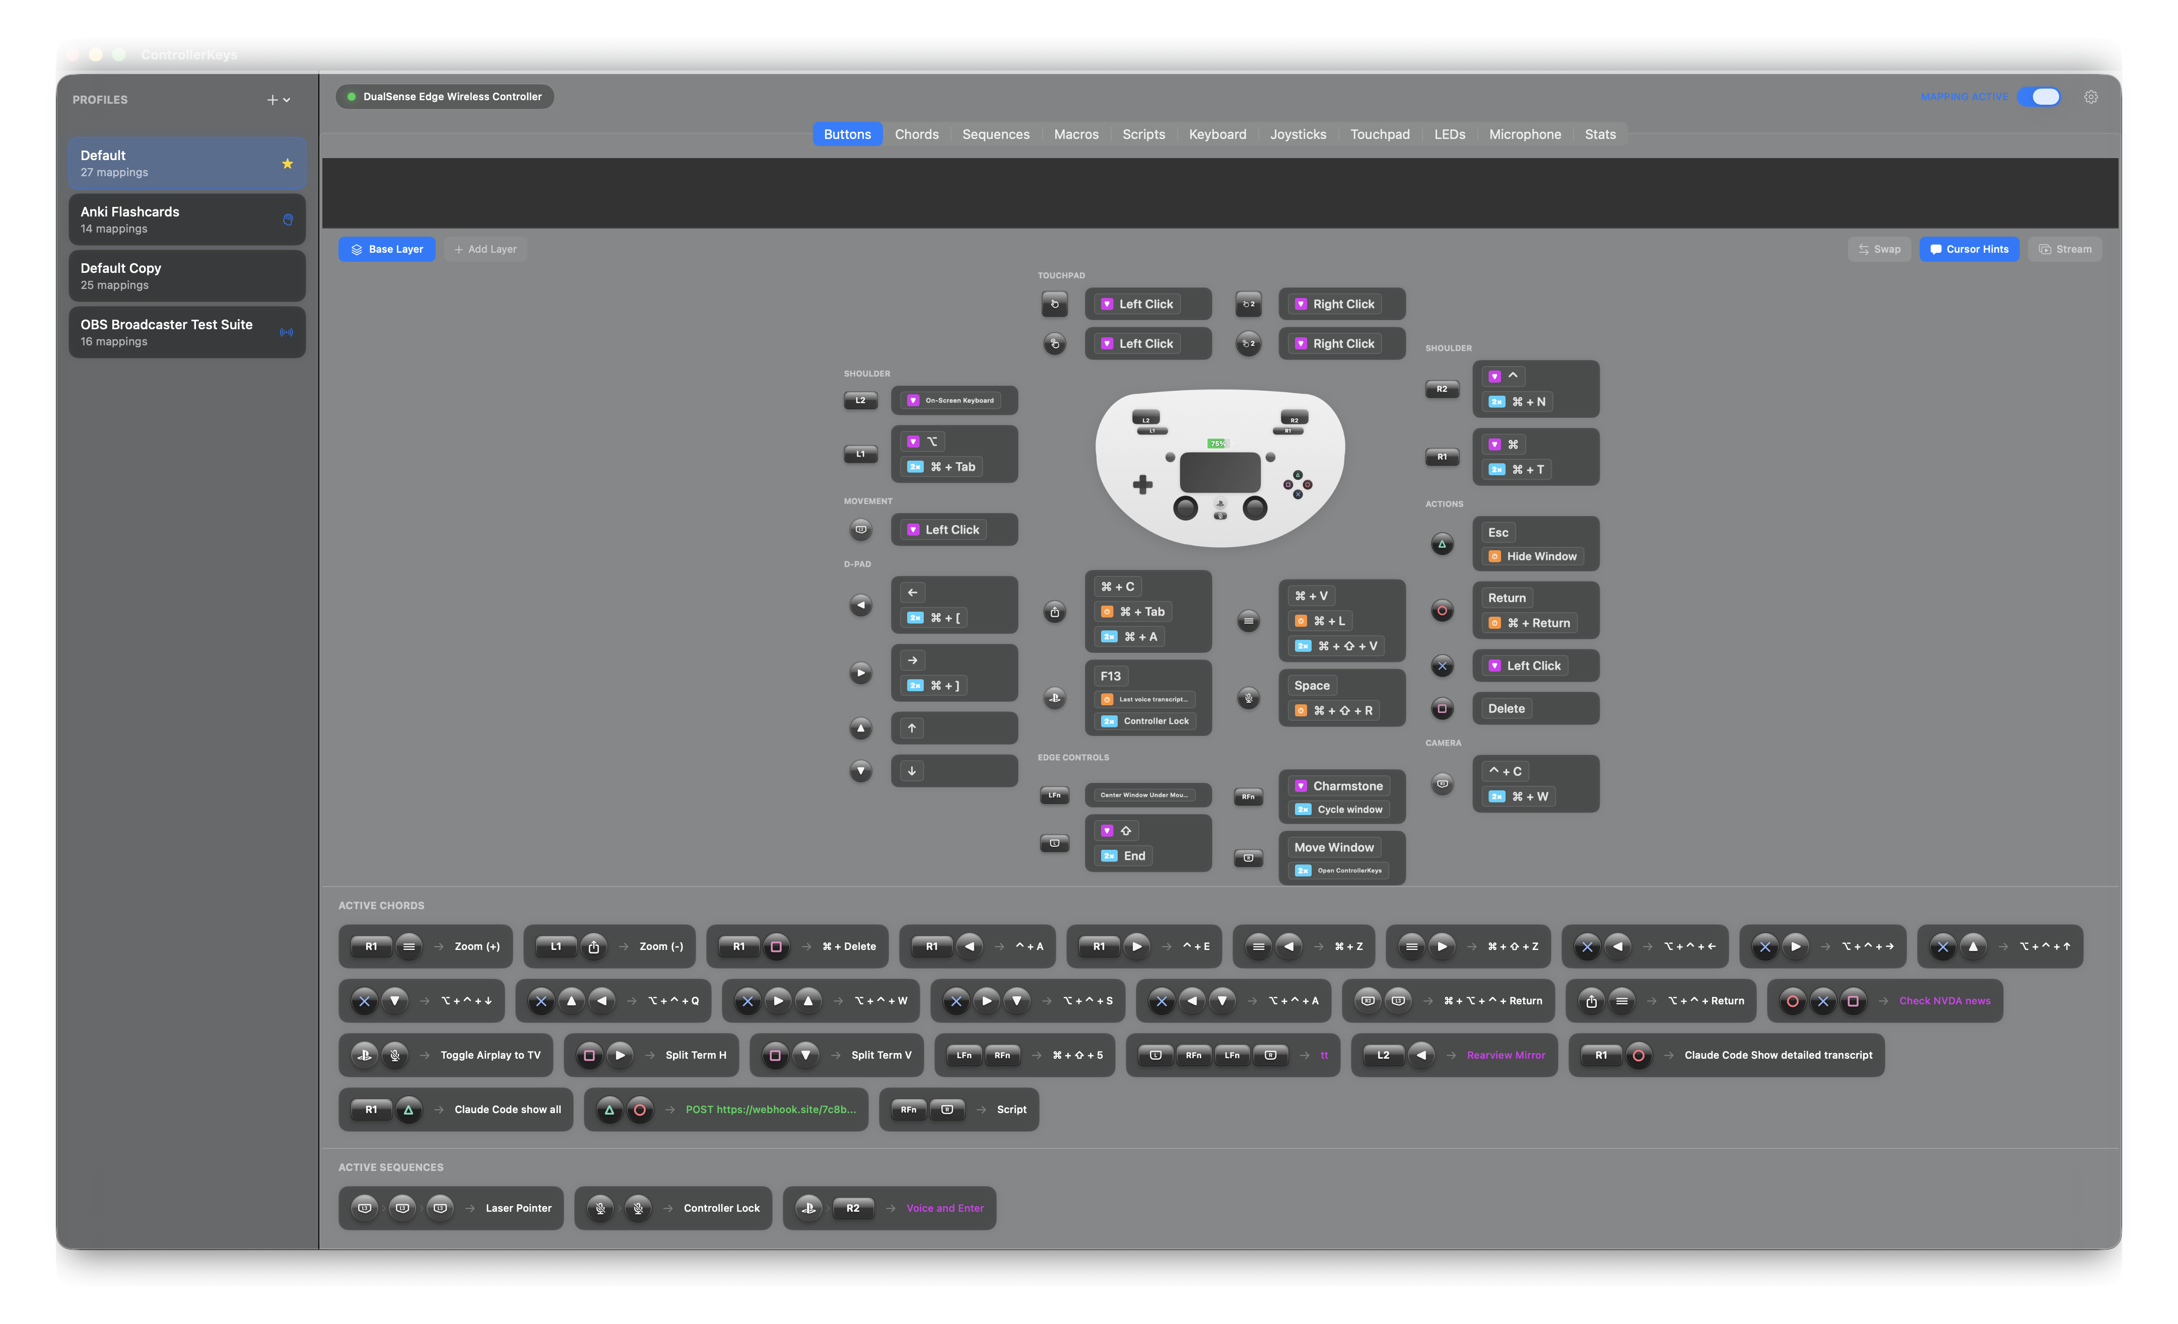Open the DualSense Edge Wireless Controller selector
Screen dimensions: 2178x1324
tap(445, 96)
